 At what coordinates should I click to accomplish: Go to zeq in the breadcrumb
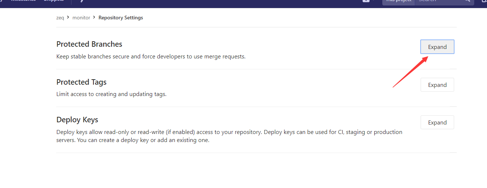(x=60, y=18)
